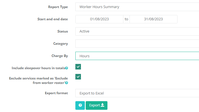Click the help icon beside sleepover hours label
The image size is (199, 112).
coord(66,68)
